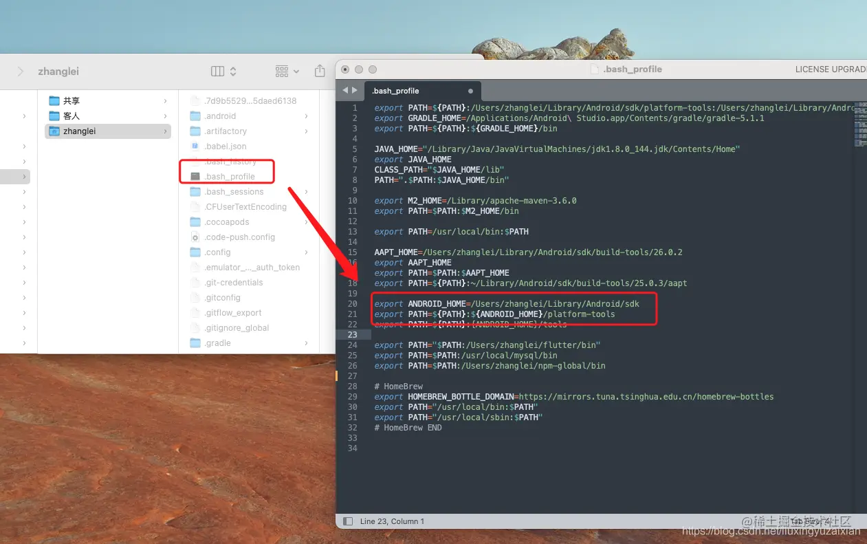The height and width of the screenshot is (544, 867).
Task: Click the CLASS_PATH="$JAVA_HOME/lib" line
Action: coord(439,170)
